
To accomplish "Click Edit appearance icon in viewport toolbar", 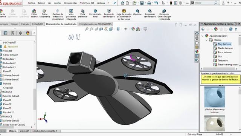I will (133, 29).
